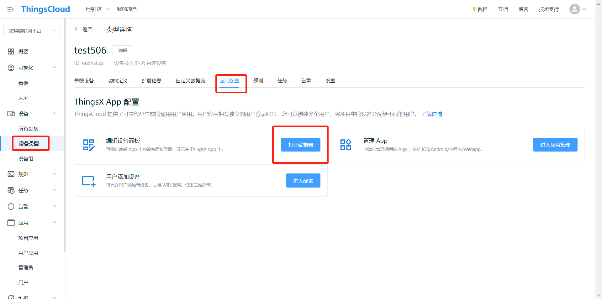Click the 打开编辑器 button

301,145
